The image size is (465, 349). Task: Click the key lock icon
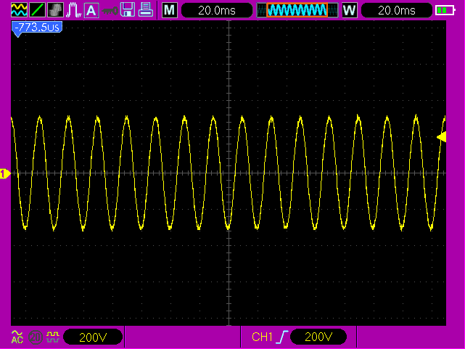110,10
